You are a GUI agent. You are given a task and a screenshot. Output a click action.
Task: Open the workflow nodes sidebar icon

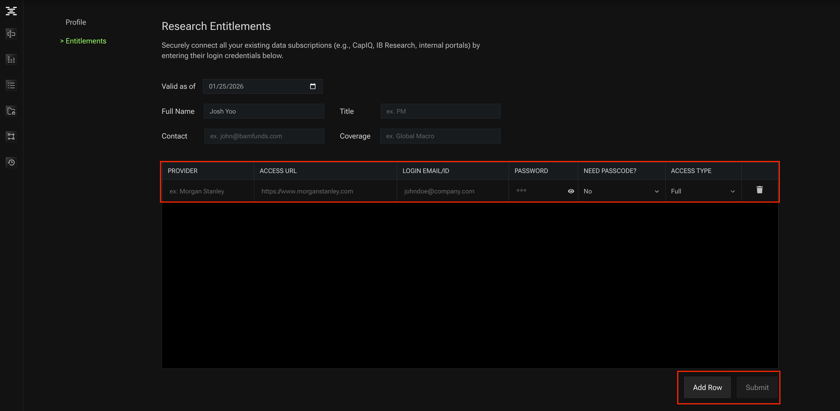11,137
